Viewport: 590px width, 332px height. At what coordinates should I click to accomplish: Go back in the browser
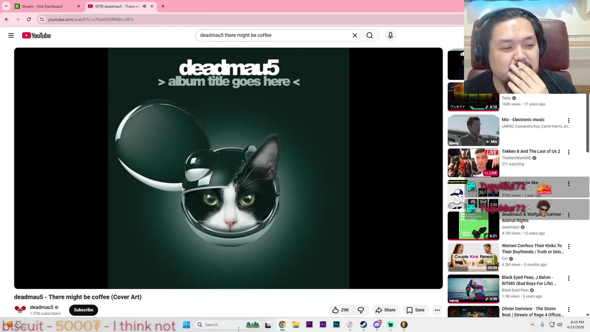7,19
